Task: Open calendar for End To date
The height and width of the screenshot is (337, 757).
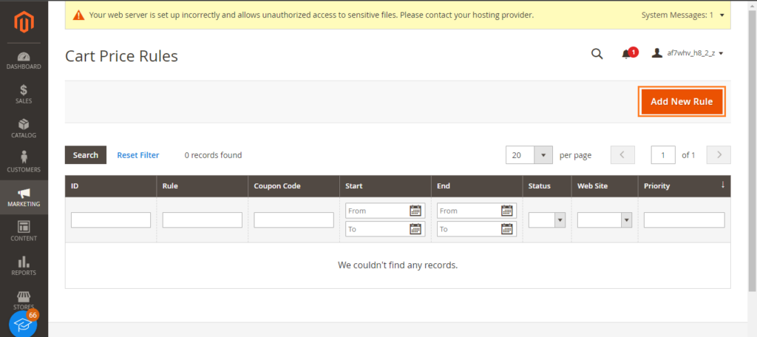Action: click(506, 229)
